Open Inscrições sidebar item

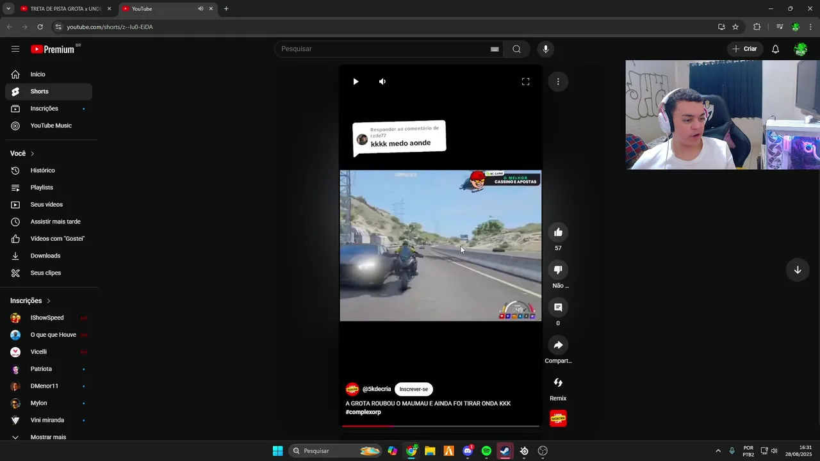tap(49, 109)
